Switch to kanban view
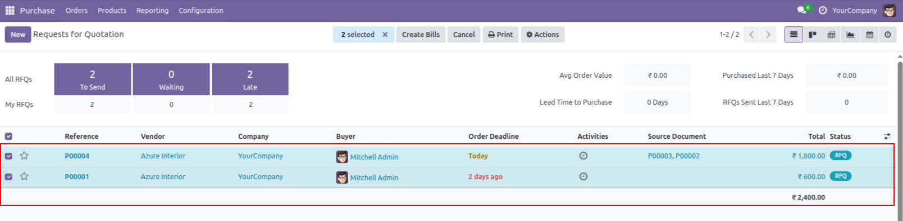This screenshot has height=221, width=903. pos(813,35)
